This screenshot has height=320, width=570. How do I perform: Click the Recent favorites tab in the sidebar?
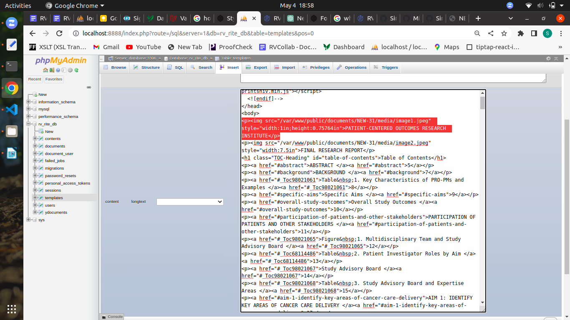click(x=35, y=79)
